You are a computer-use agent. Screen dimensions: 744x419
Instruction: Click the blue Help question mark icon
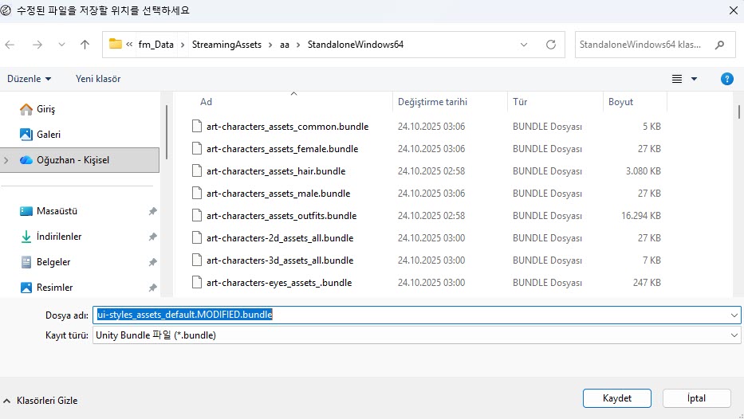coord(726,79)
